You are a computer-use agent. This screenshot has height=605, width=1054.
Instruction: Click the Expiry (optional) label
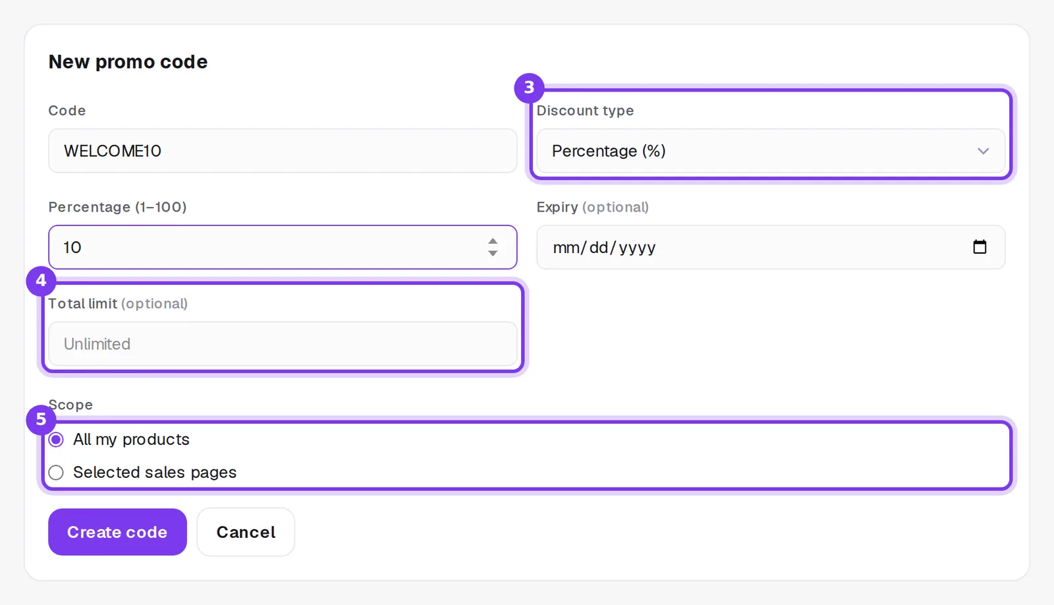pos(593,207)
